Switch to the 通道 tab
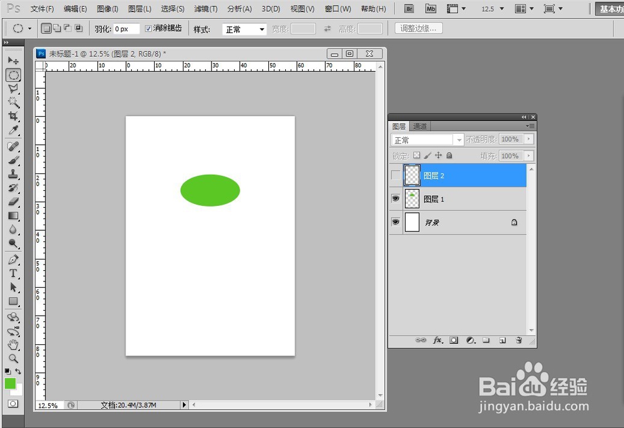624x428 pixels. [x=420, y=127]
